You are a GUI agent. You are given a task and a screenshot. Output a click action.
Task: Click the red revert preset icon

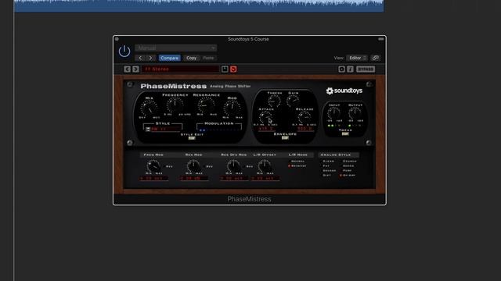233,69
